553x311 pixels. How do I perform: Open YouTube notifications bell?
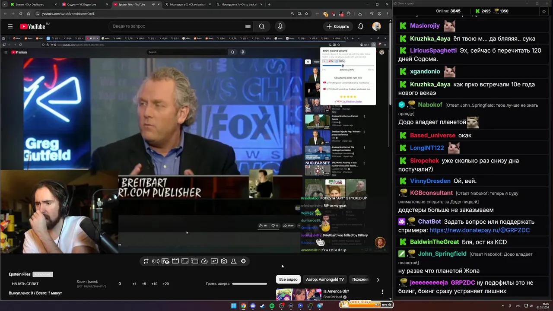click(361, 26)
